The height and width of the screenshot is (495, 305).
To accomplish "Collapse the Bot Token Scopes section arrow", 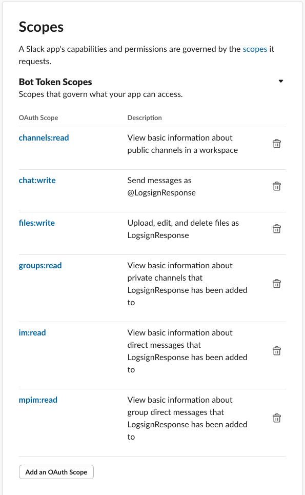I will tap(281, 81).
